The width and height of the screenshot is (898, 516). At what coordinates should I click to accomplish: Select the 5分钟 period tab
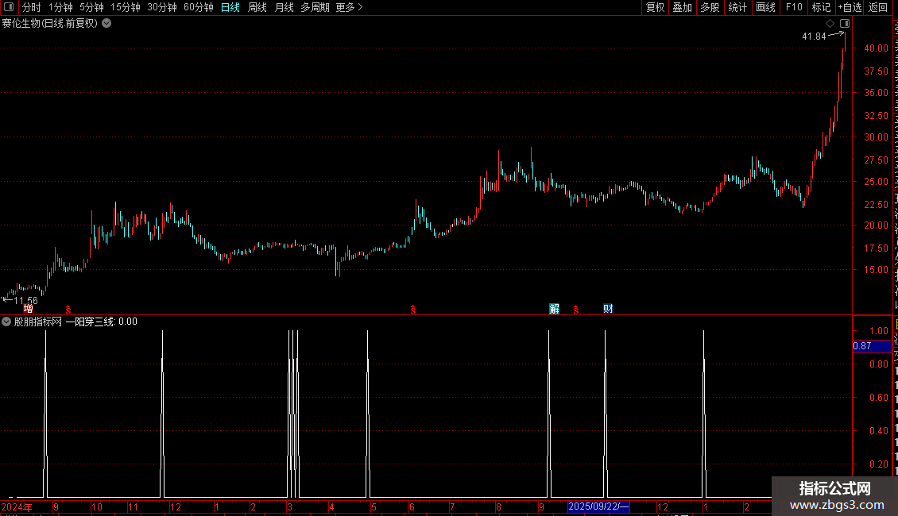pos(91,7)
